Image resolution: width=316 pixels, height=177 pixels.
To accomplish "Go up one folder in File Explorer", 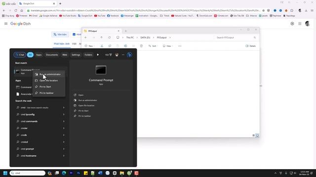I will pyautogui.click(x=101, y=37).
